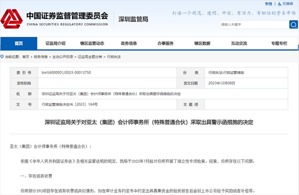
Task: Click the red CSRC logo emblem
Action: tap(12, 19)
